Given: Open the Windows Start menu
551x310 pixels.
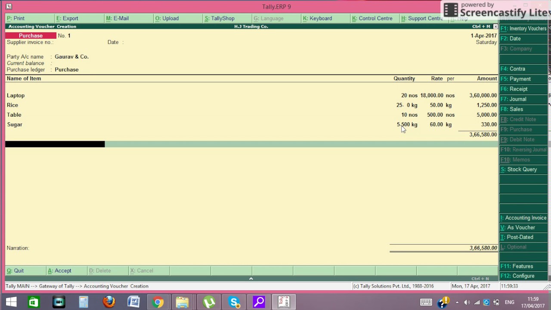Looking at the screenshot, I should click(x=11, y=302).
